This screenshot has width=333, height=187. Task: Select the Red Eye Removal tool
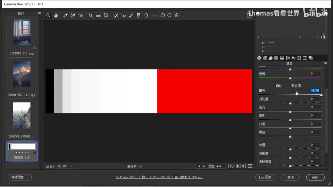click(x=124, y=15)
